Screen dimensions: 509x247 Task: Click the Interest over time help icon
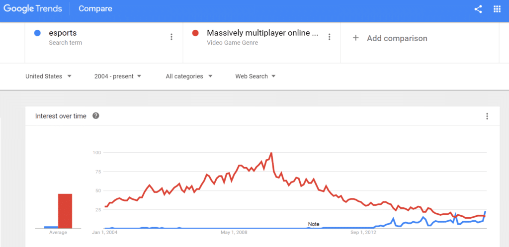pyautogui.click(x=96, y=116)
